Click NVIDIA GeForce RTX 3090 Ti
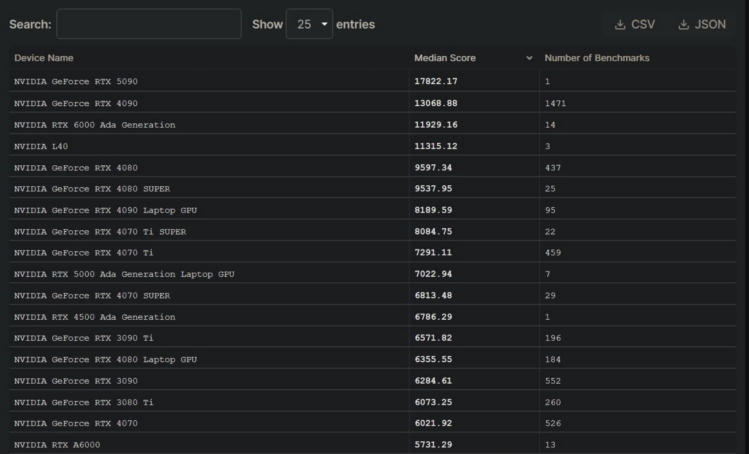Screen dimensions: 749x454 coord(84,338)
